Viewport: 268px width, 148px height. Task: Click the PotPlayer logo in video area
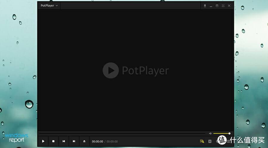(136, 70)
